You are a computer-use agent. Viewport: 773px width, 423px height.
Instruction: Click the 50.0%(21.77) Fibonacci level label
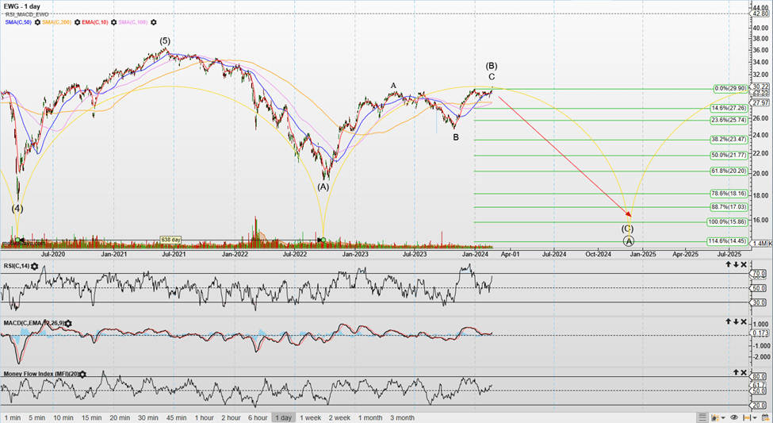pos(729,155)
